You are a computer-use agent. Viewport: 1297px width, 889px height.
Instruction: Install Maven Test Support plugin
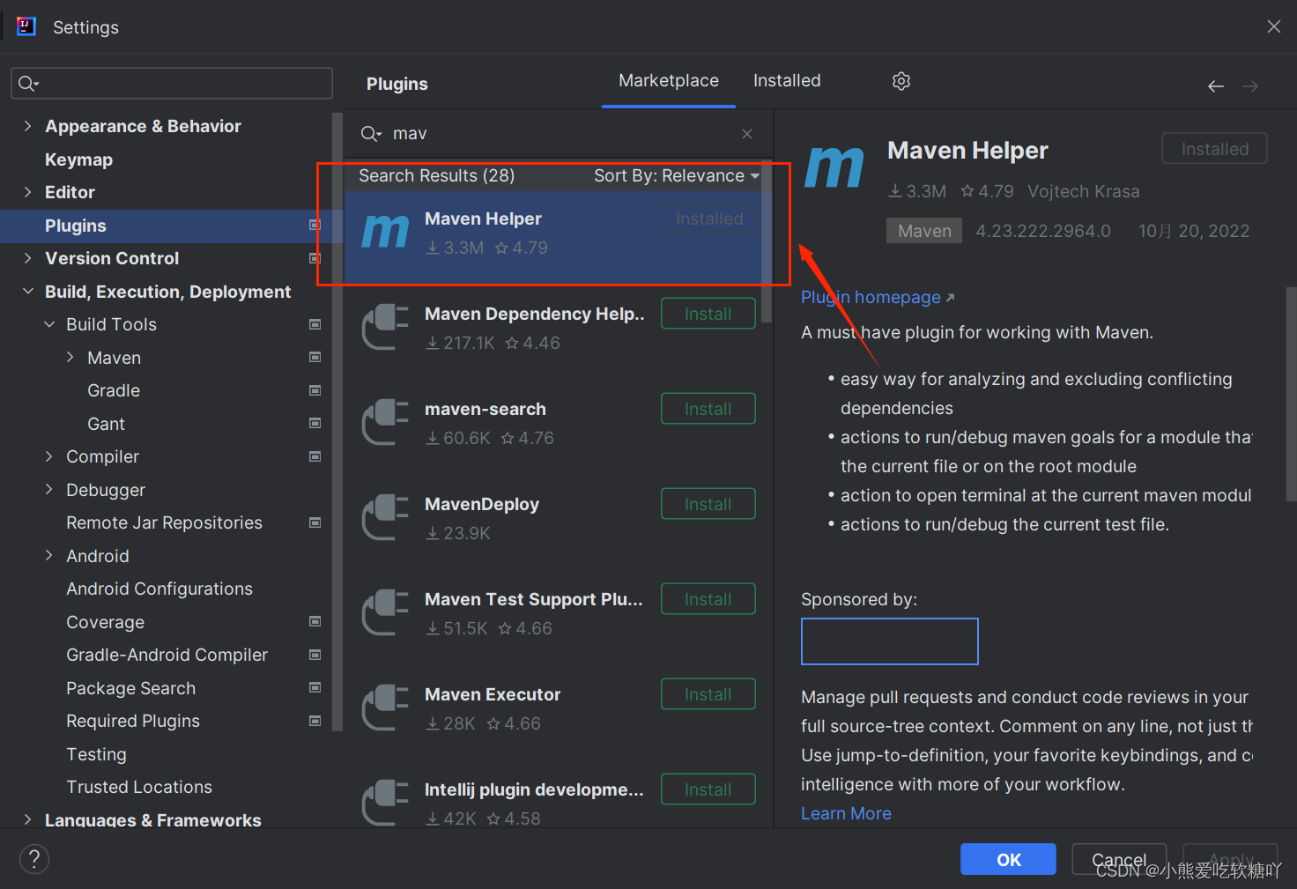pyautogui.click(x=708, y=599)
